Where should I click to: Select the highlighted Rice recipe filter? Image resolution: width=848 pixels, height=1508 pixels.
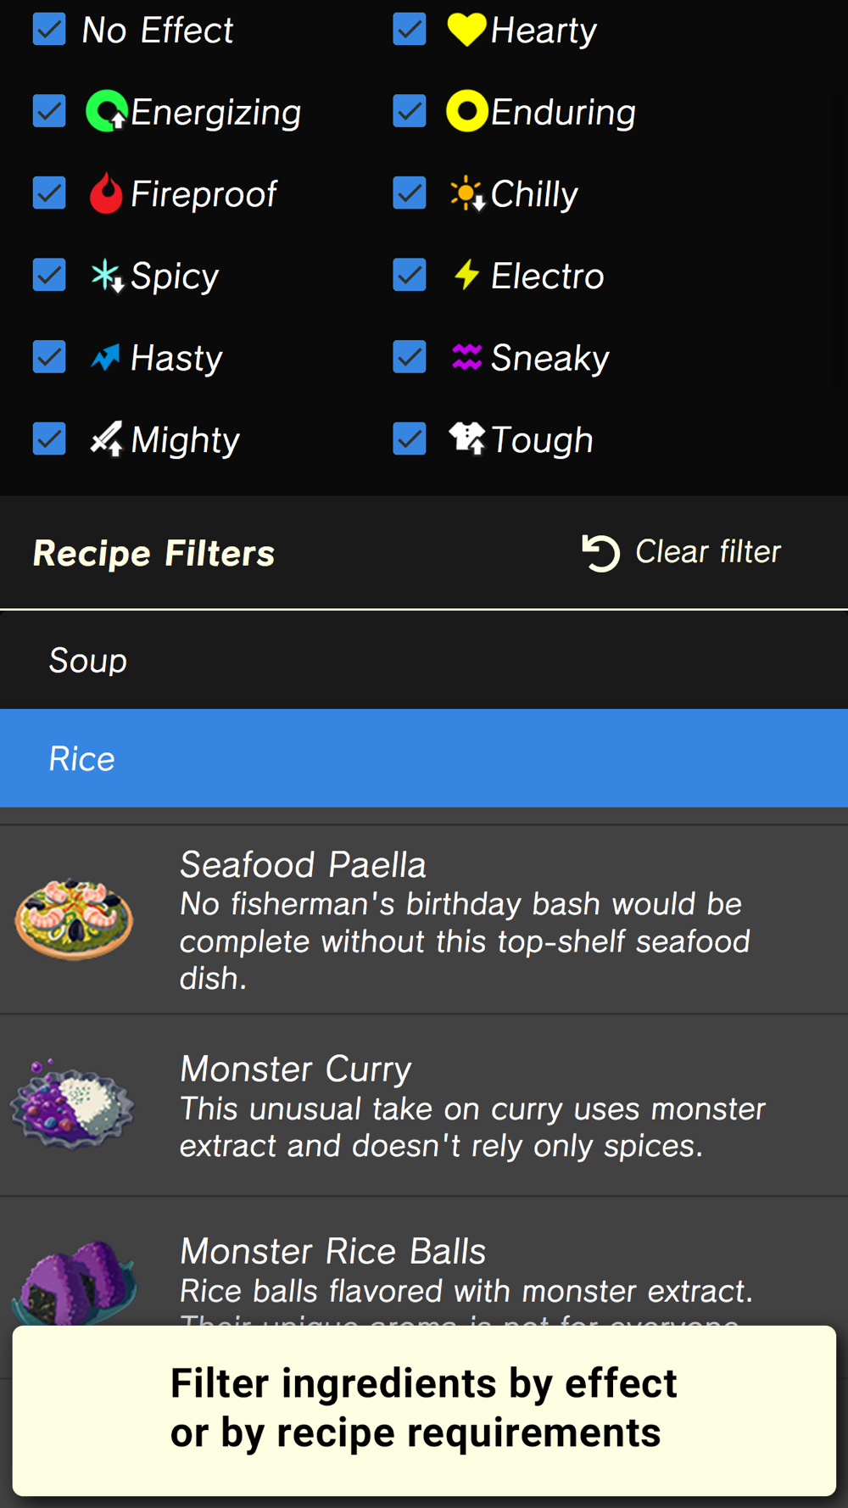point(424,758)
